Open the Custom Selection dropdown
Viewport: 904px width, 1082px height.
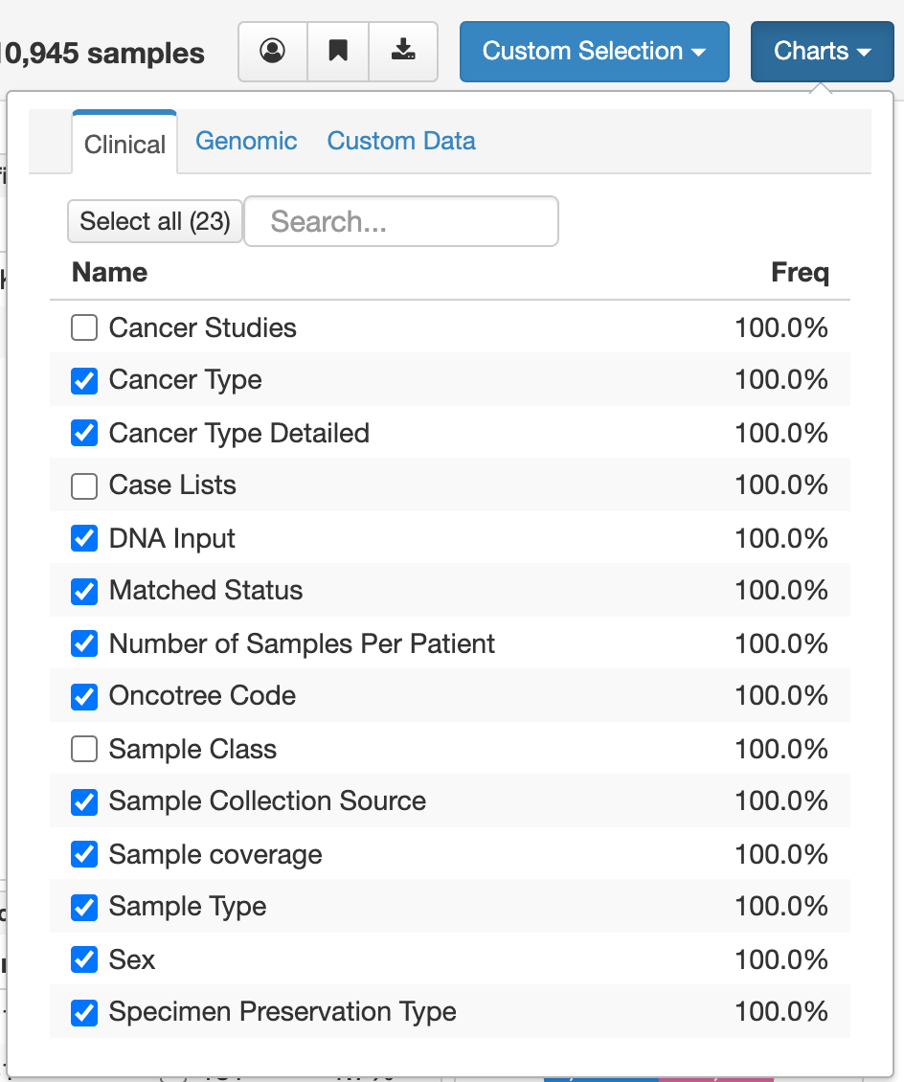[x=594, y=51]
